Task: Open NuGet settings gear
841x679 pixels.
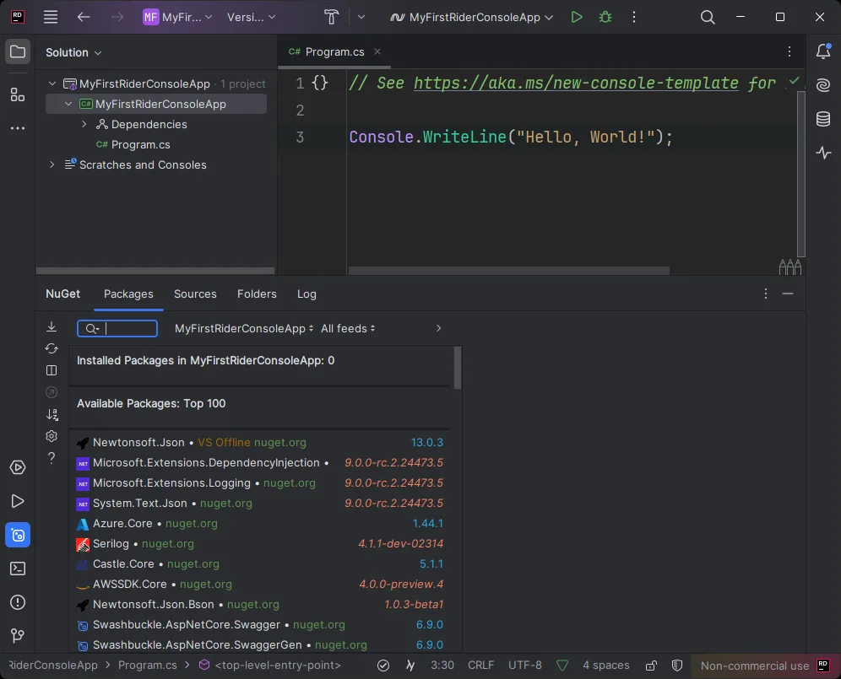Action: (x=52, y=436)
